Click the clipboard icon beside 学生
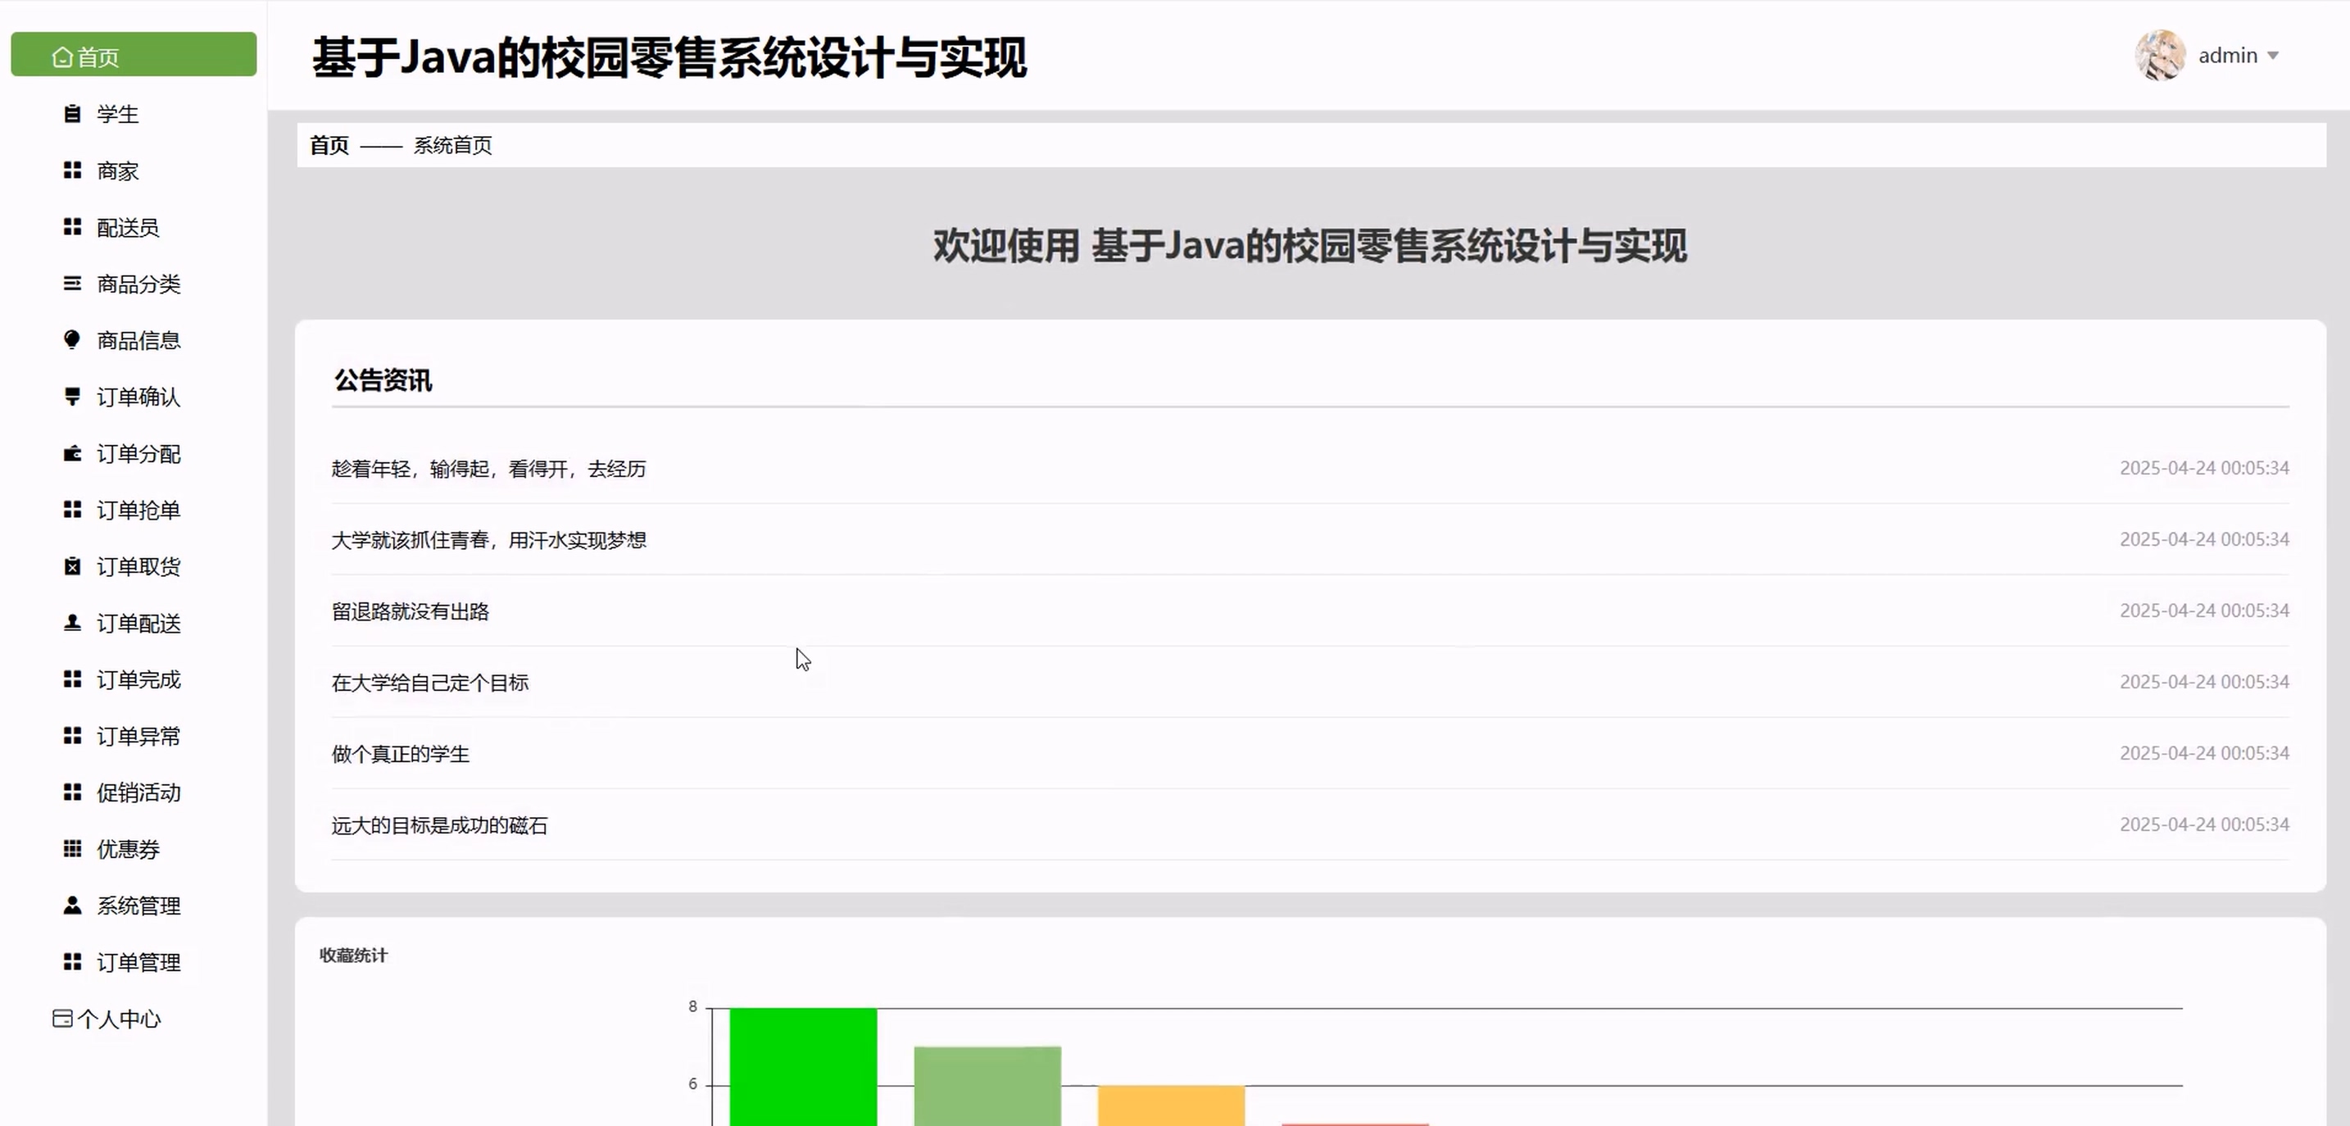Viewport: 2350px width, 1126px height. coord(72,114)
